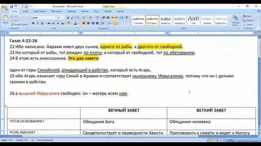
Task: Toggle Align Text Left
Action: coord(84,24)
